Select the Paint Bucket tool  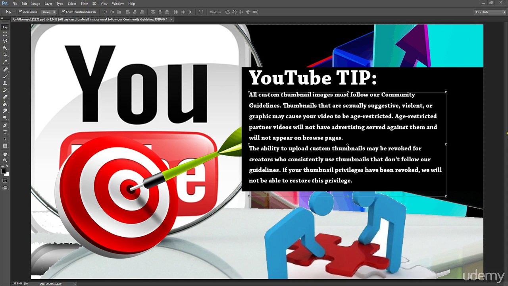(5, 104)
